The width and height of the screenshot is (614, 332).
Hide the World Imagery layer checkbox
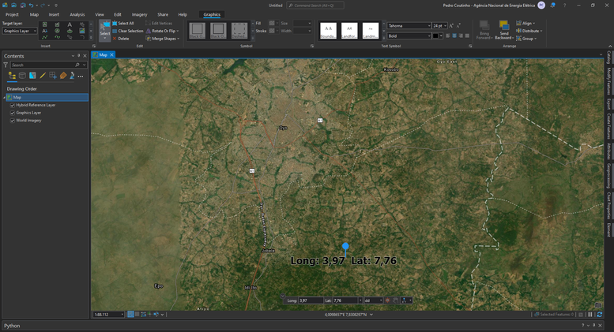point(13,121)
